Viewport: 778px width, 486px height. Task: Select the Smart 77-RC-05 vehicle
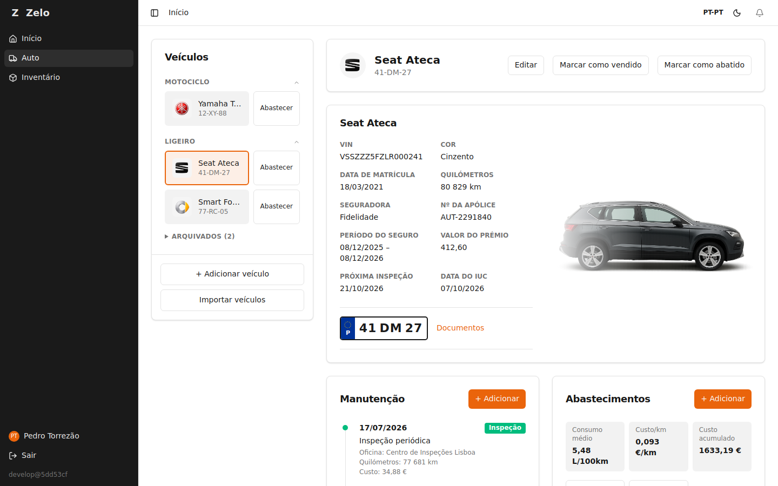pos(207,207)
